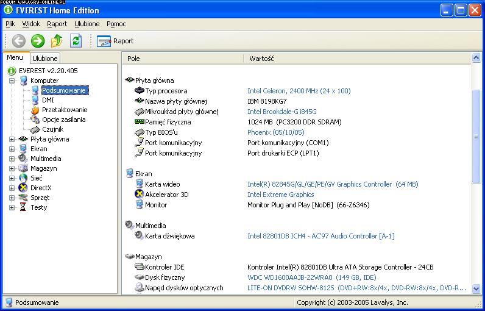The image size is (485, 311).
Task: Open the Intel Celeron 2400 MHz link
Action: (x=299, y=91)
